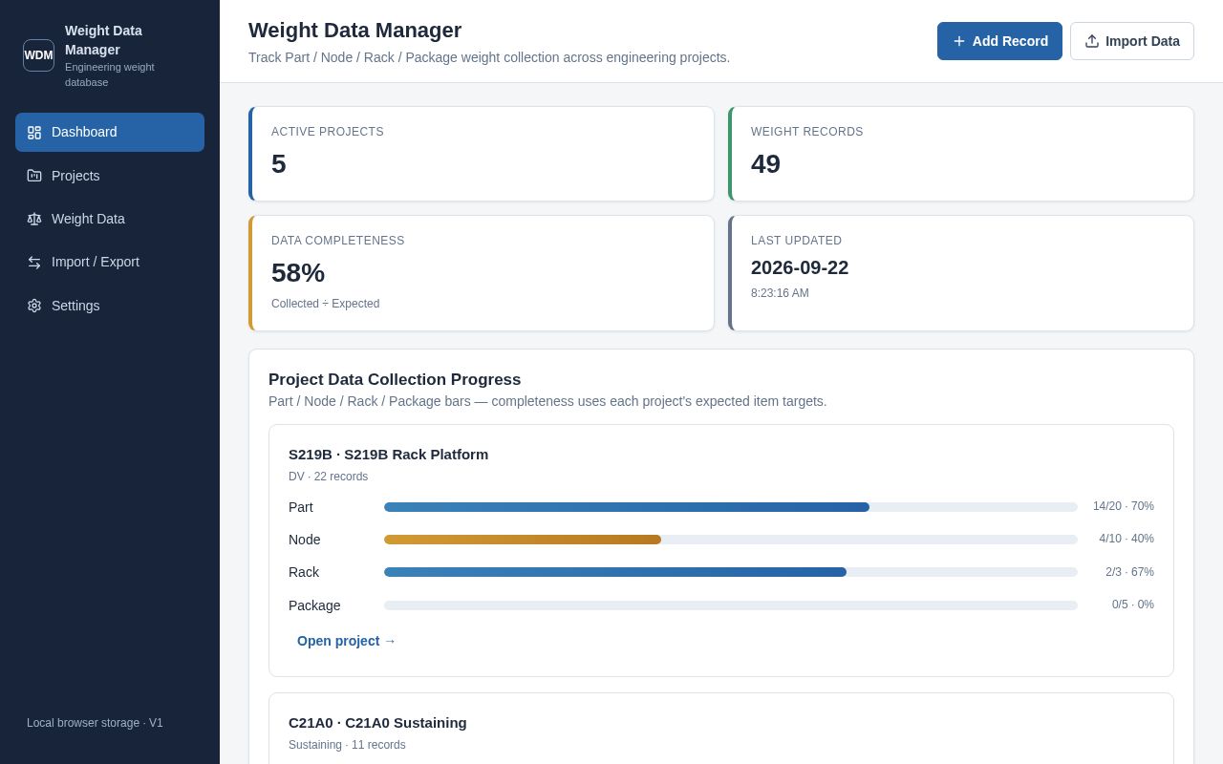This screenshot has height=764, width=1223.
Task: Click the 'Weight Data Manager' page heading
Action: coord(354,31)
